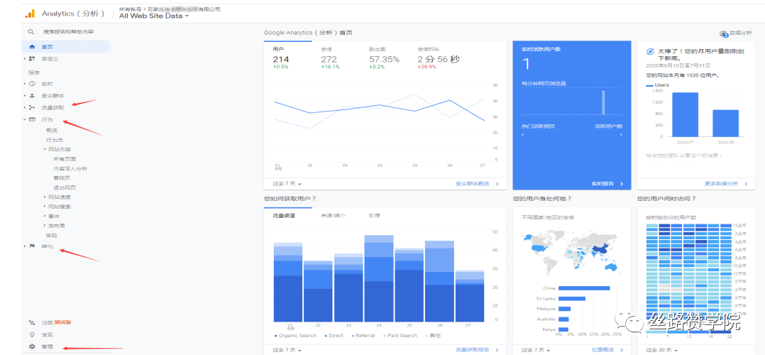This screenshot has height=355, width=765.
Task: Open 过去 7 天 dropdown under country map card
Action: coord(536,349)
